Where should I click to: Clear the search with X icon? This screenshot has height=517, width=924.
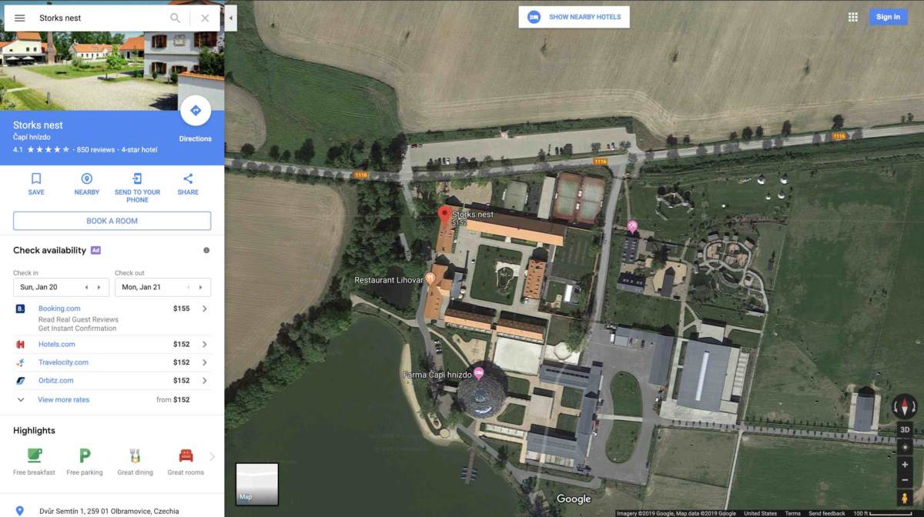pyautogui.click(x=205, y=18)
